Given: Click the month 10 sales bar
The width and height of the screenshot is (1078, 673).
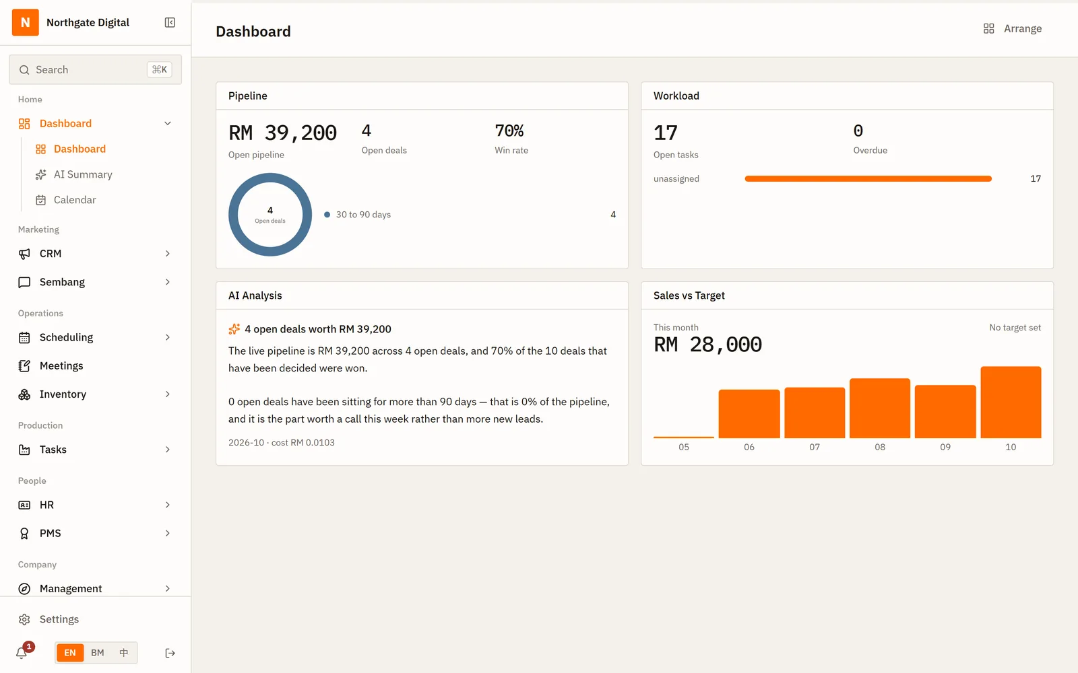Looking at the screenshot, I should point(1011,402).
